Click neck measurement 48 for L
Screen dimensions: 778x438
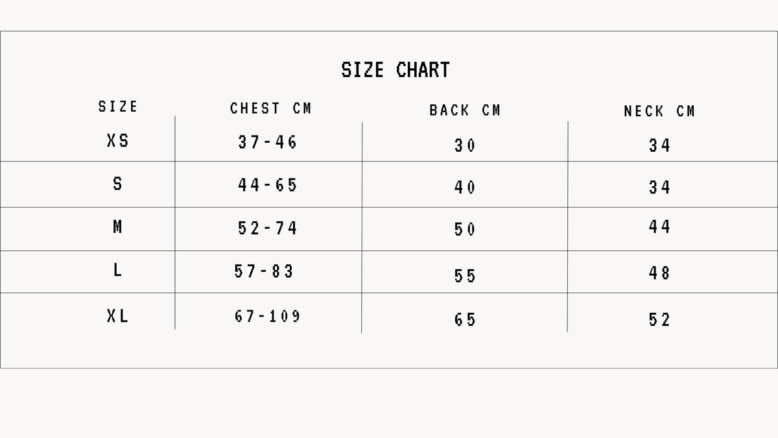(659, 273)
